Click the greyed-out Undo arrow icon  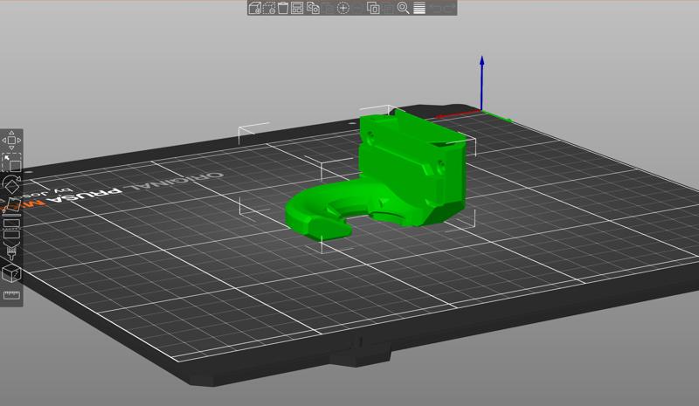click(436, 8)
